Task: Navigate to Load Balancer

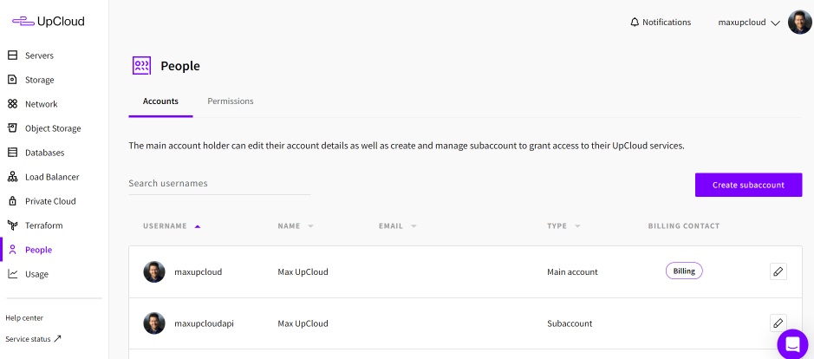Action: (51, 177)
